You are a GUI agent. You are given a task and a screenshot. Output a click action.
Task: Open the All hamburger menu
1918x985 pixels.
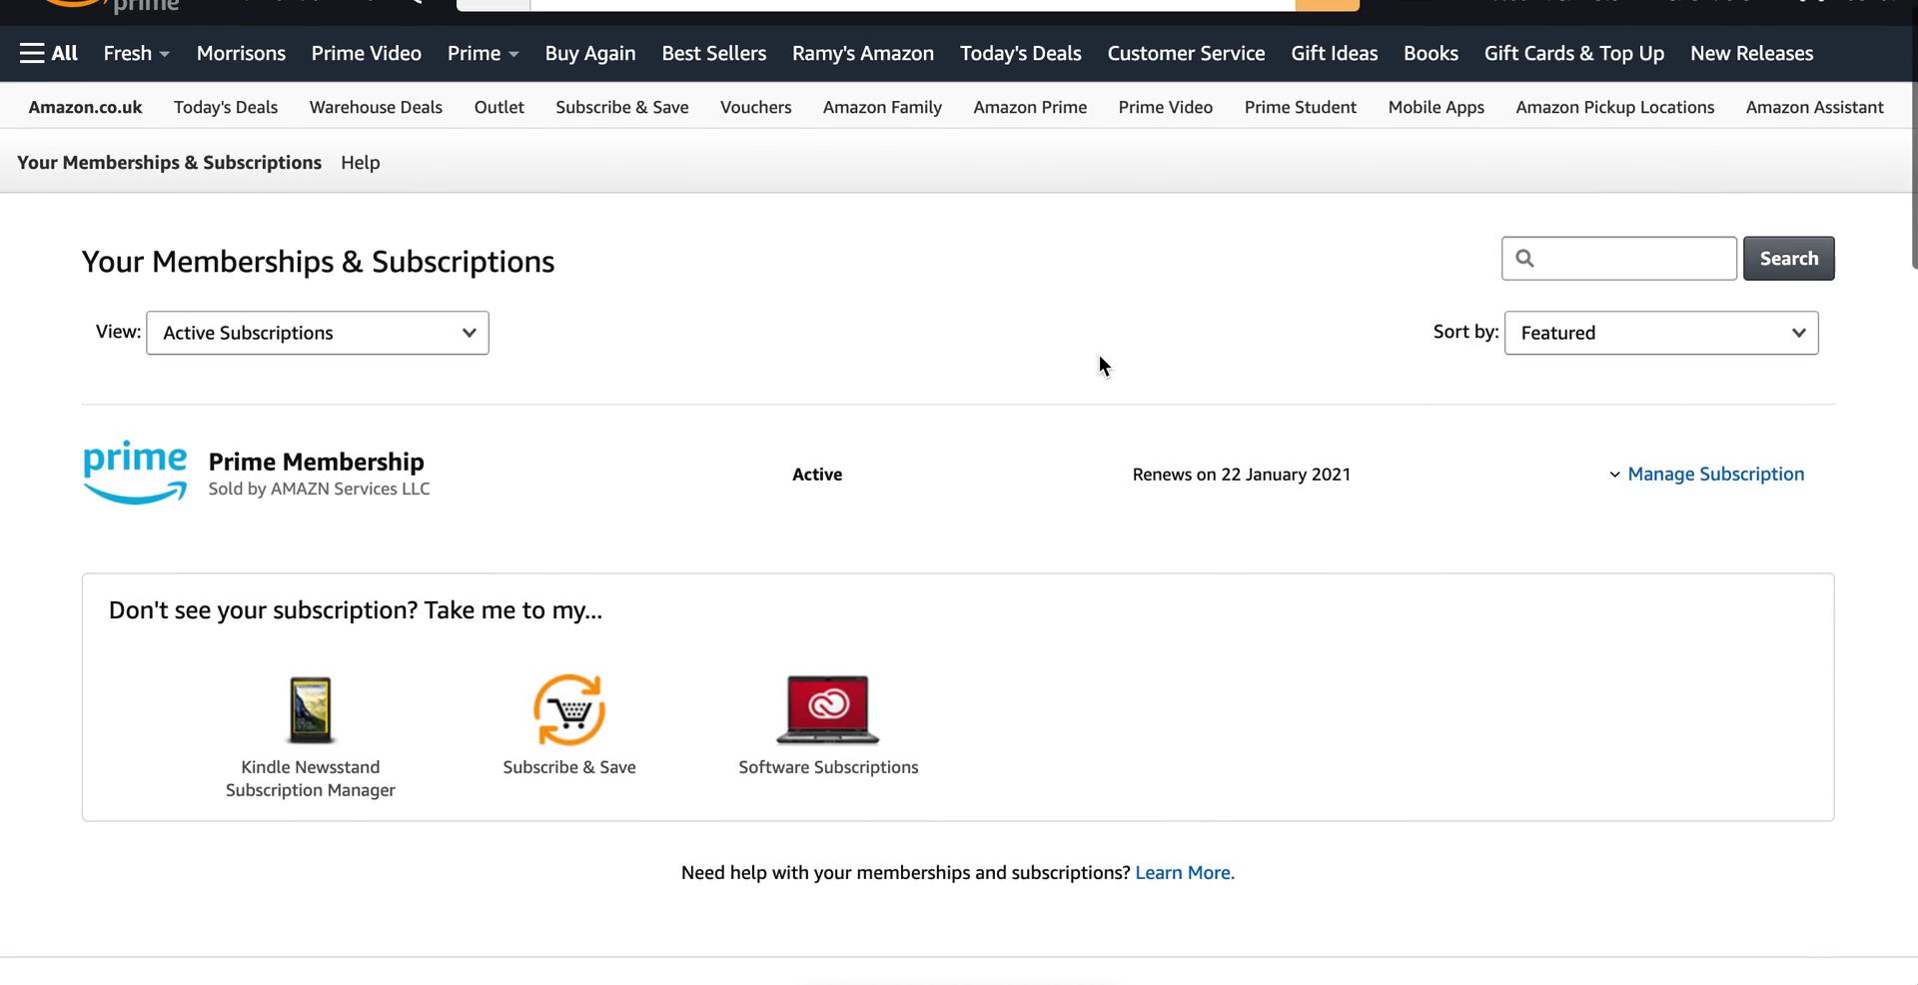[x=48, y=53]
